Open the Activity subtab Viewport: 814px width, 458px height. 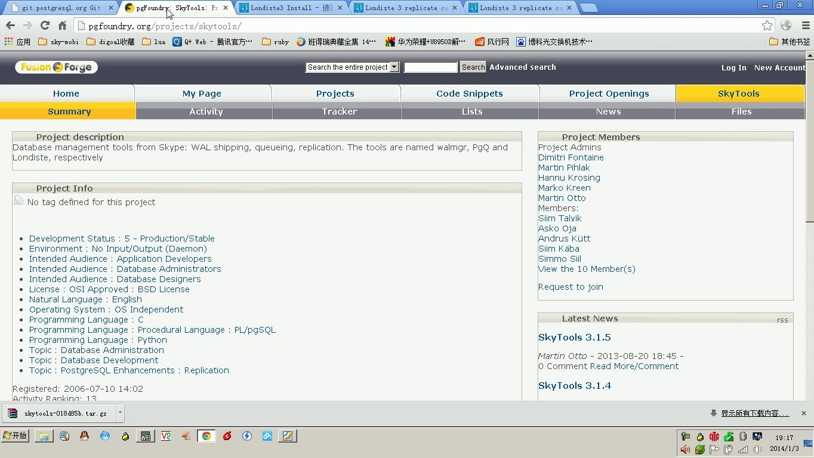pos(206,112)
